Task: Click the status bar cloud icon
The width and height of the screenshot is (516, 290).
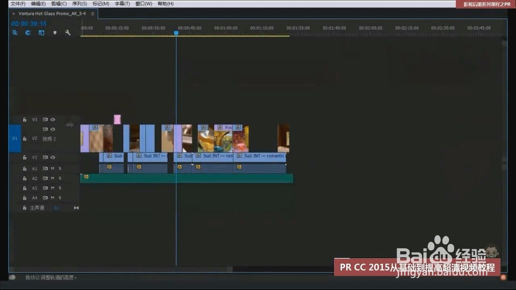Action: click(x=12, y=277)
